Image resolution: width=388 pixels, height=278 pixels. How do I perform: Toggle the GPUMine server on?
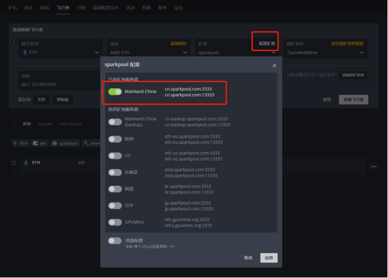tap(115, 222)
